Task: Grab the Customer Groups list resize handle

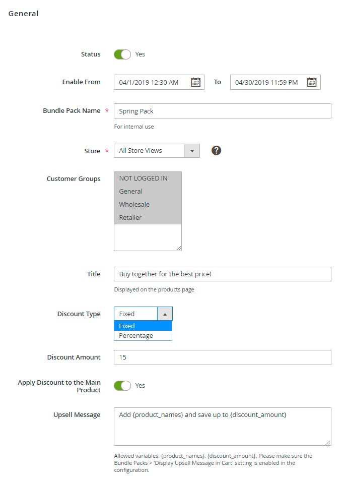Action: [179, 248]
